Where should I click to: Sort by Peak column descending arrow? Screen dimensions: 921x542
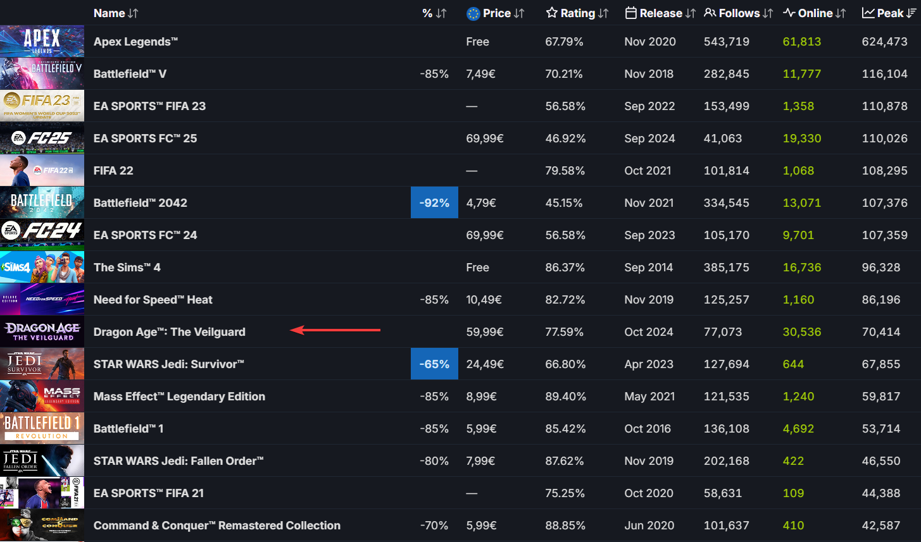pyautogui.click(x=910, y=13)
